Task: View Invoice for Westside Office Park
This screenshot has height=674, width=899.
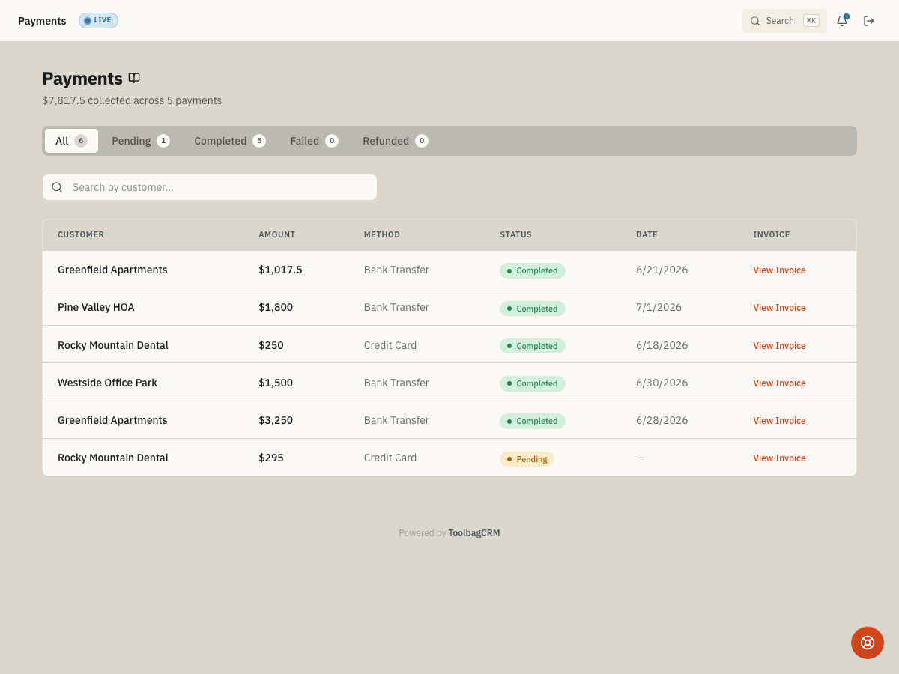Action: click(779, 383)
